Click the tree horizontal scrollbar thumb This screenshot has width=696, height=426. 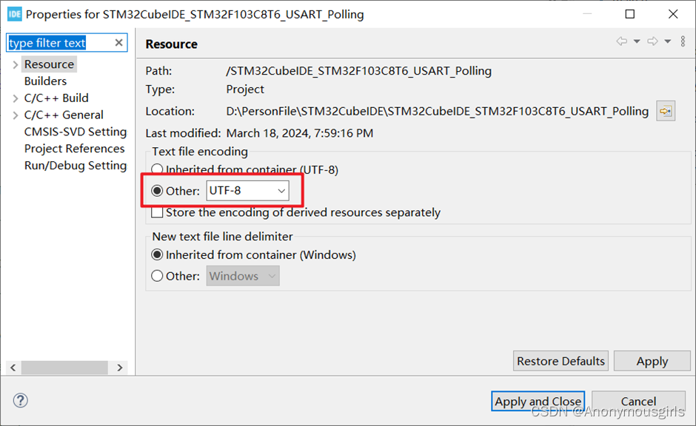click(64, 368)
